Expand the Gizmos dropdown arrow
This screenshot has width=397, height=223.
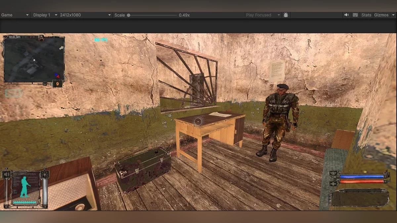point(393,15)
